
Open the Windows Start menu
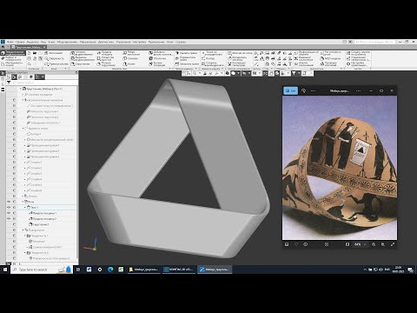tap(5, 270)
